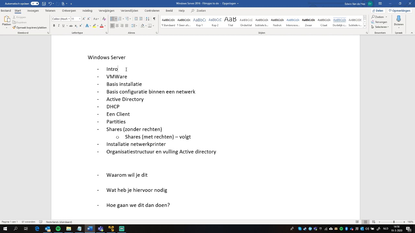Image resolution: width=415 pixels, height=233 pixels.
Task: Apply the Kop 1 style
Action: click(199, 22)
